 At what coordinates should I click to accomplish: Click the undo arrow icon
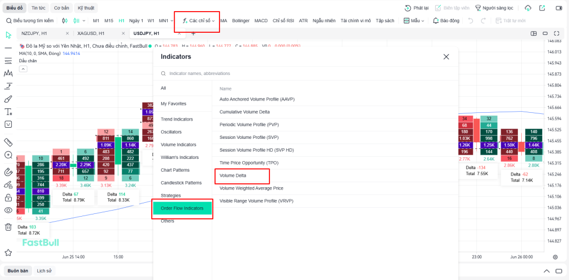[x=471, y=21]
